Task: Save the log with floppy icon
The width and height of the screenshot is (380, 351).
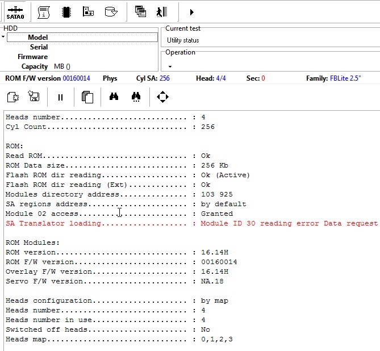Action: (x=34, y=96)
